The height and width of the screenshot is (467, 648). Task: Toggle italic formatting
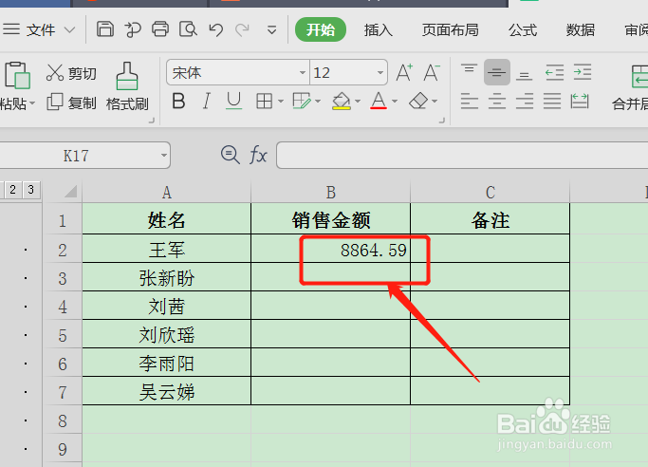(206, 101)
